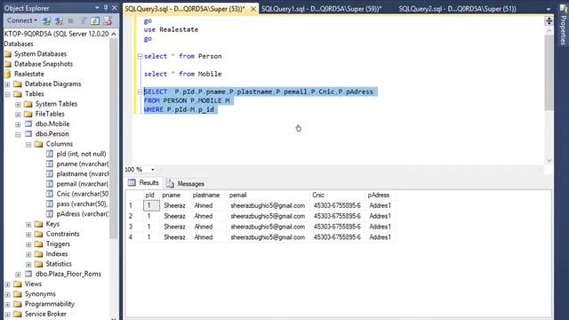Open the active documents list dropdown
The image size is (569, 320).
point(548,9)
